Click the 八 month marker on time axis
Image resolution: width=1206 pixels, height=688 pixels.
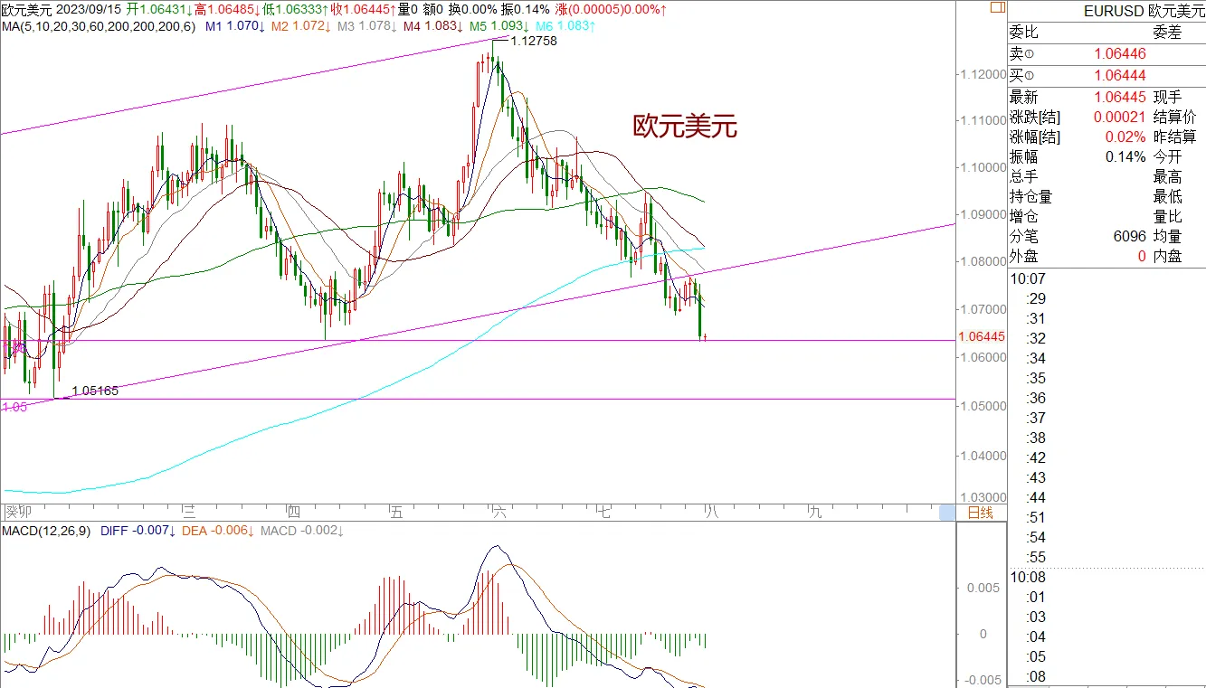tap(710, 512)
